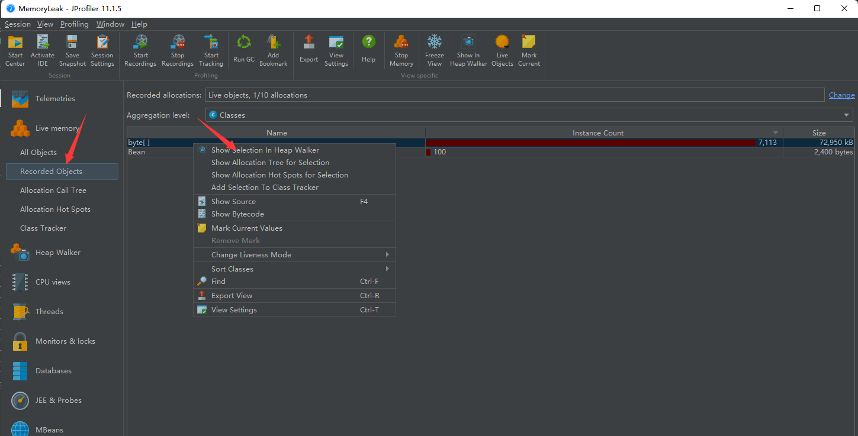
Task: Open the Window menu
Action: (x=110, y=24)
